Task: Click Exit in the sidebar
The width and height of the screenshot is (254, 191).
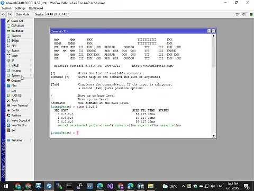Action: point(13,130)
